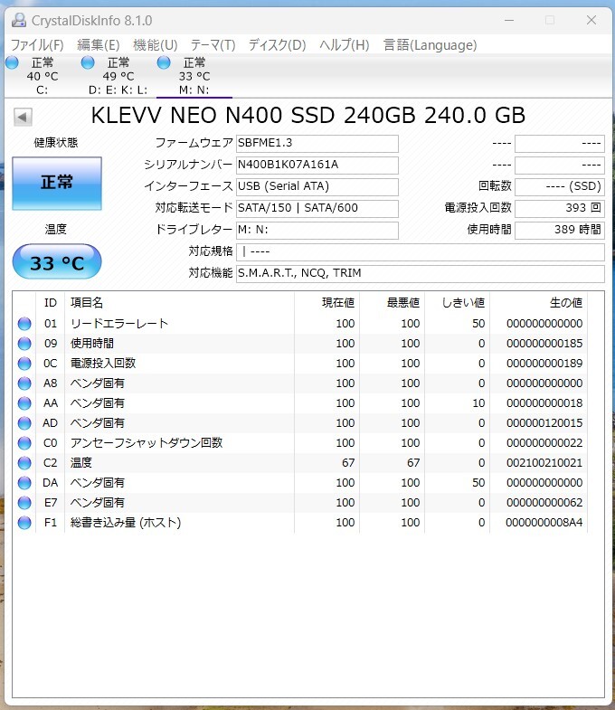This screenshot has width=615, height=710.
Task: Click the しきい値 column header
Action: point(458,303)
